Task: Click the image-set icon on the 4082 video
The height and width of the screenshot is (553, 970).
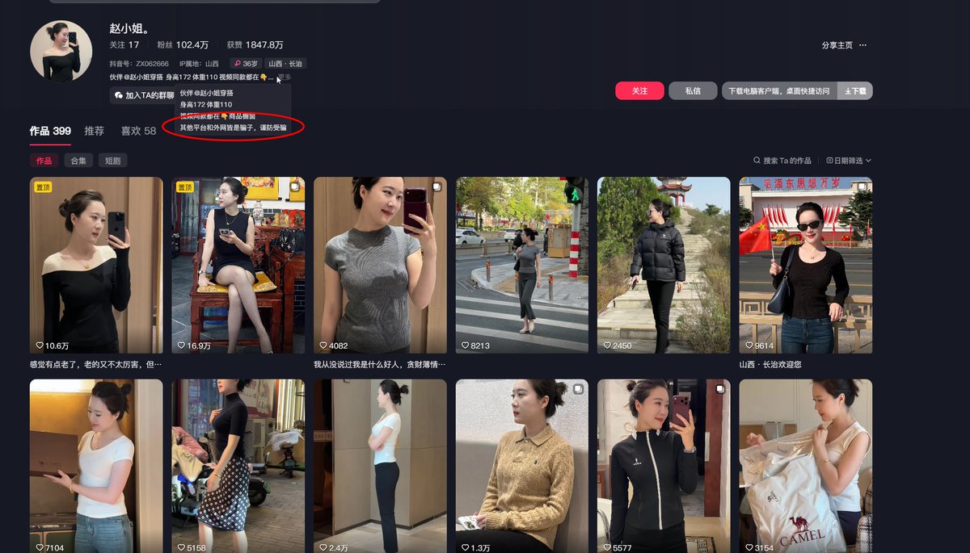Action: [x=436, y=186]
